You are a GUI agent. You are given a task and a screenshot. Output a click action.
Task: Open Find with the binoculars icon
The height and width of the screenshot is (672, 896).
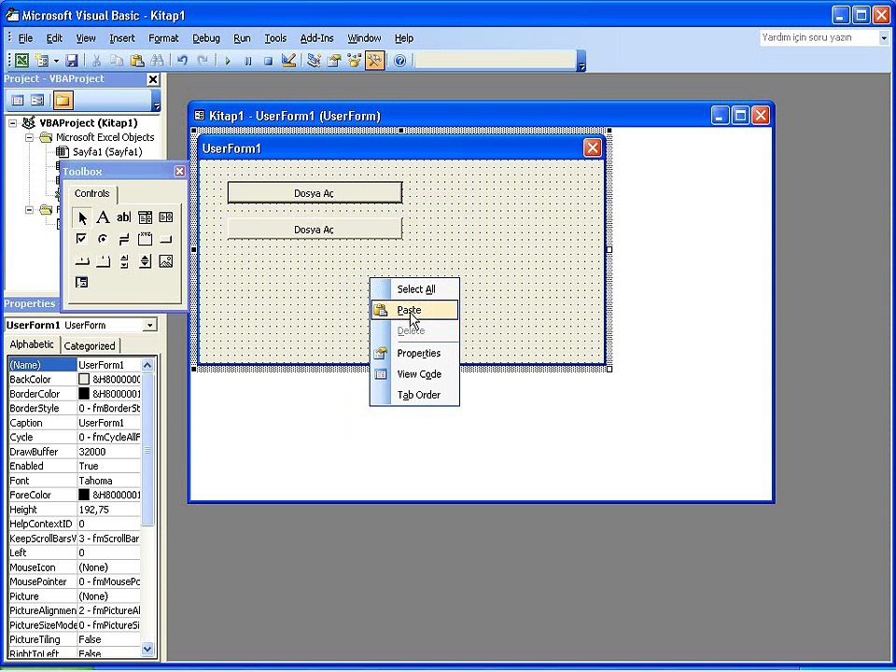(157, 60)
